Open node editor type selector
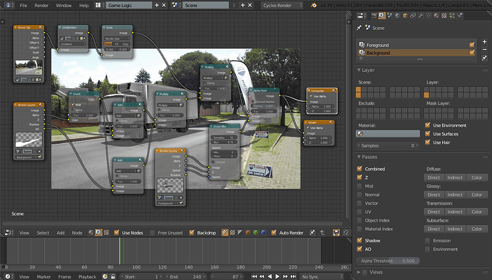Viewport: 492px width, 280px height. click(8, 233)
